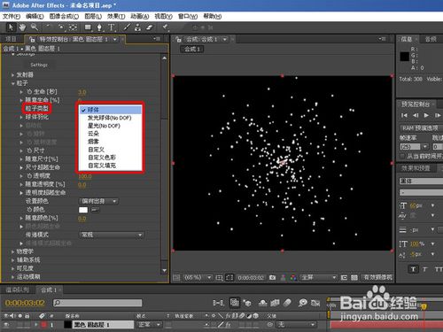Toggle the lock on composition viewer tab

pos(178,39)
